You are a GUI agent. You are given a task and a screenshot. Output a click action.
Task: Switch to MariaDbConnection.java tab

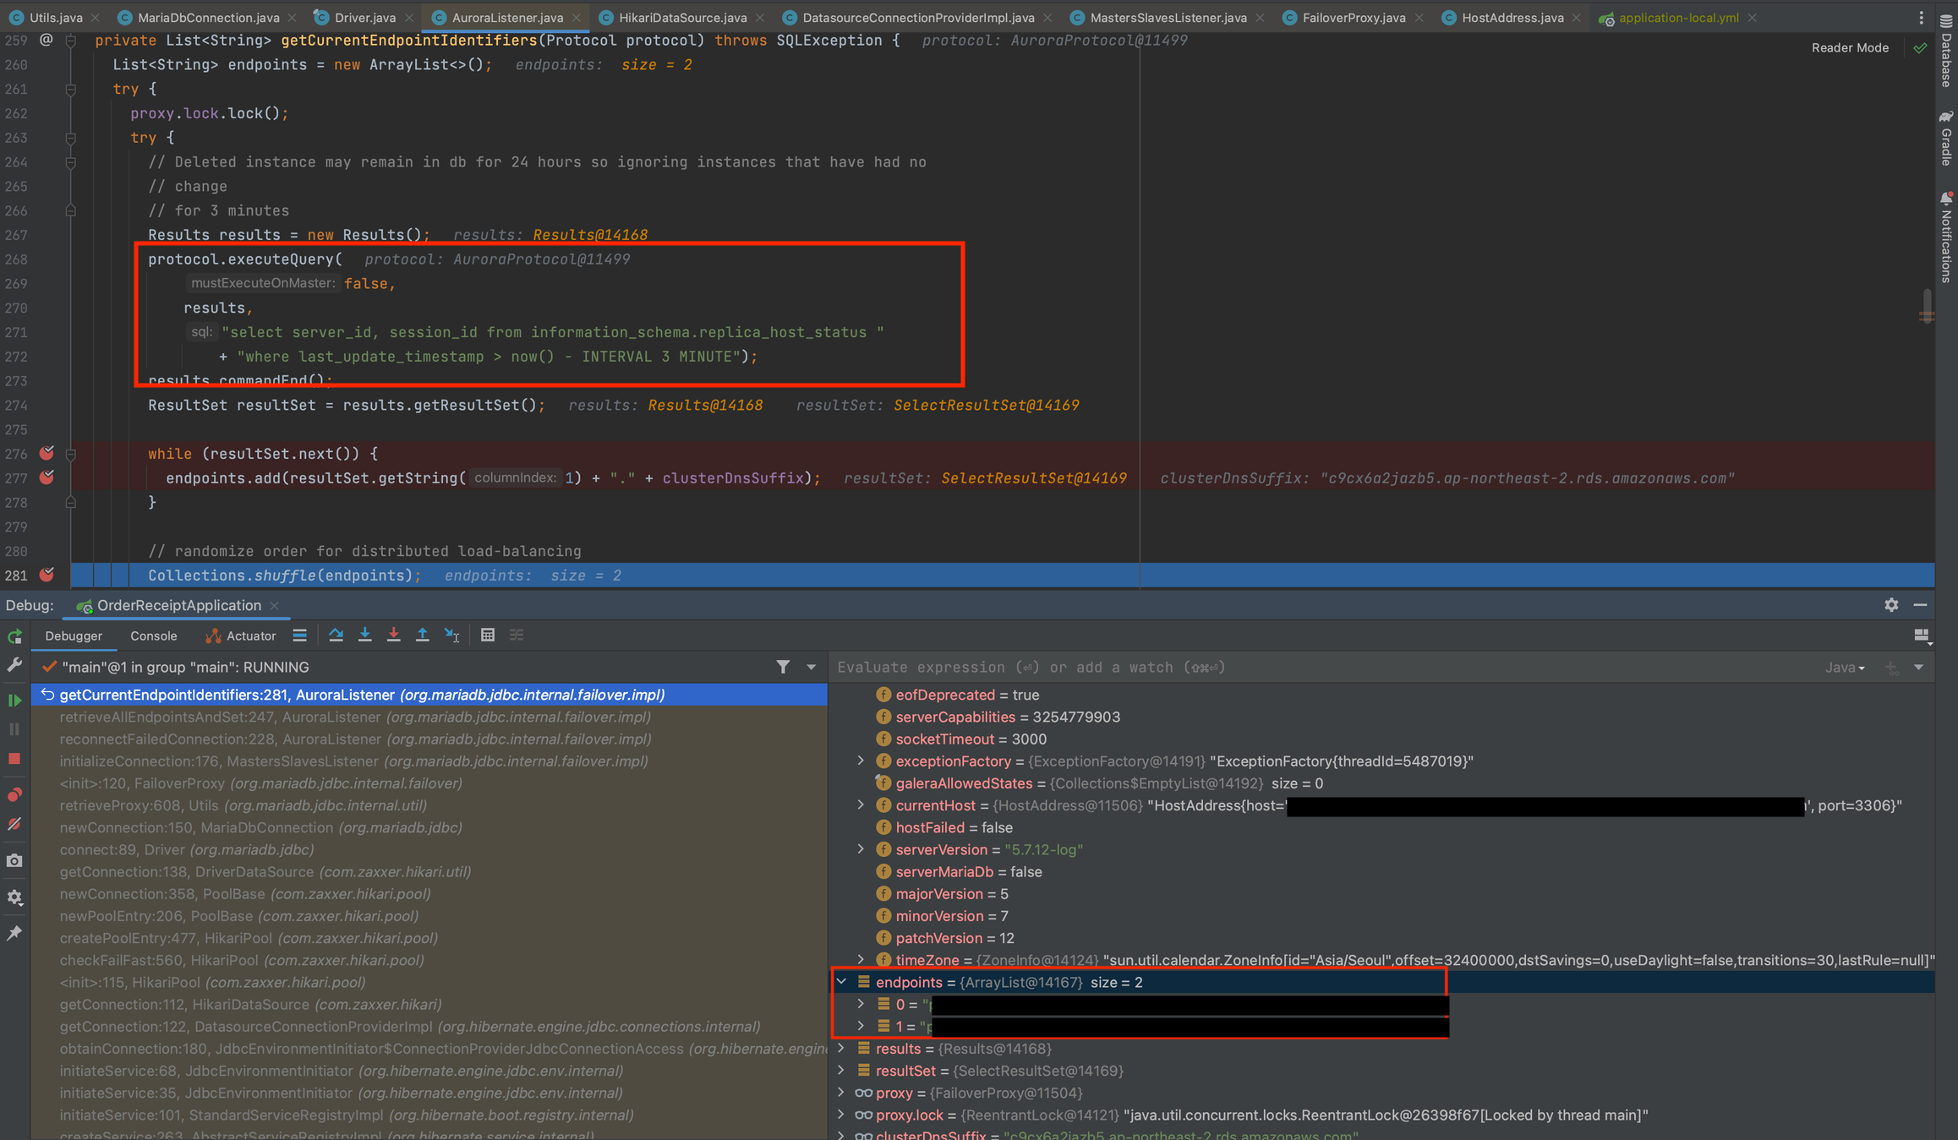tap(208, 18)
